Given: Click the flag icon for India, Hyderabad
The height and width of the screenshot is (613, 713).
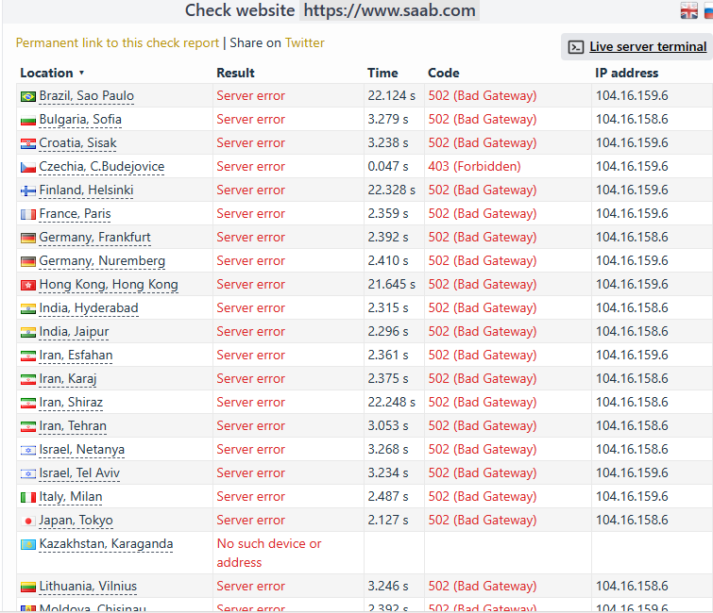Looking at the screenshot, I should (28, 308).
